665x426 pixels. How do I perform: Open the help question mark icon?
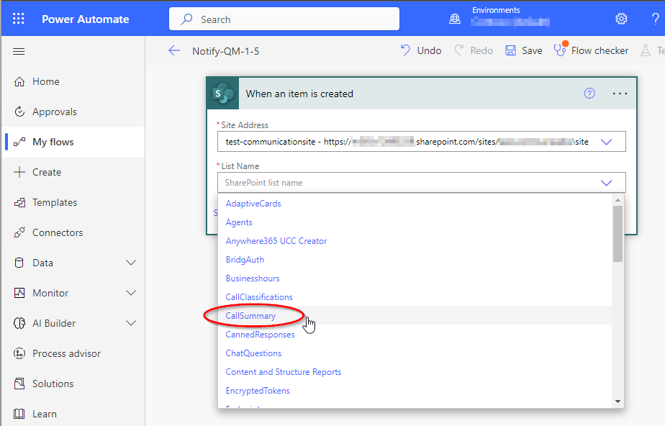tap(655, 19)
